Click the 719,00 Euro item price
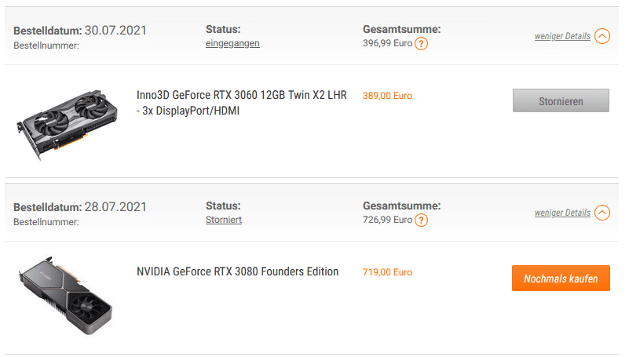Image resolution: width=629 pixels, height=357 pixels. 387,272
